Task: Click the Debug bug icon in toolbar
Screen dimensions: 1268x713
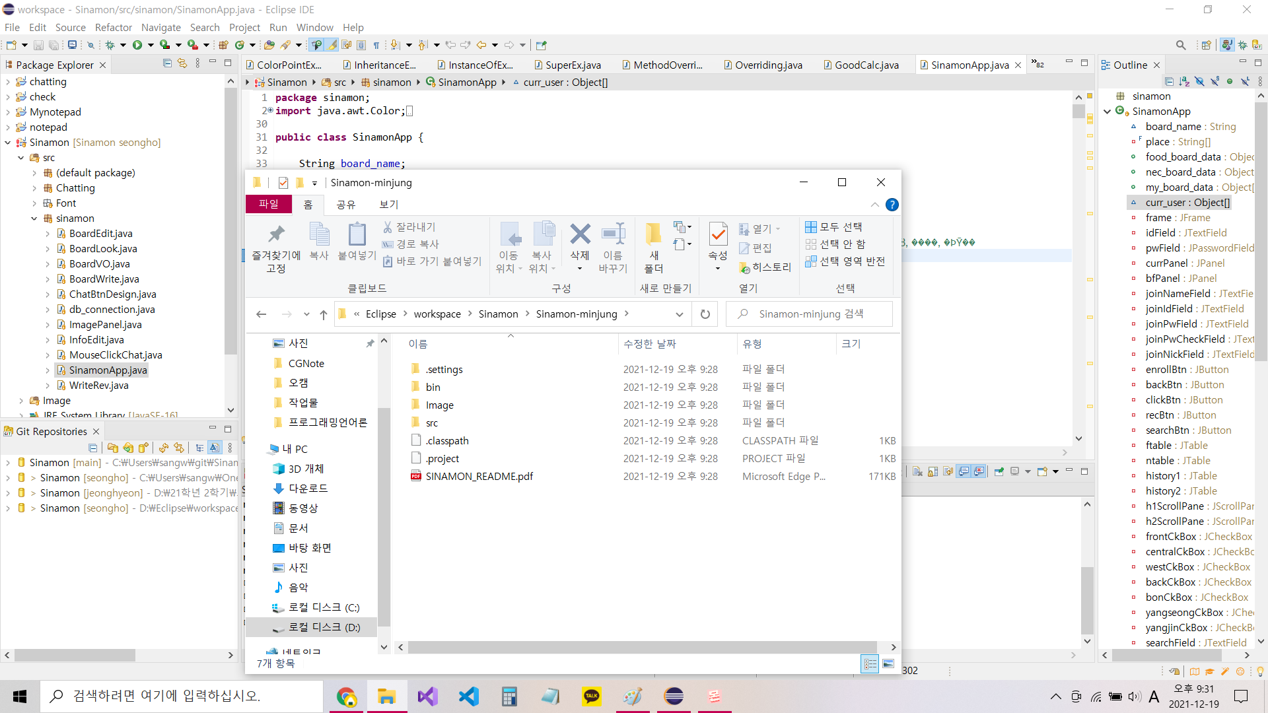Action: point(110,45)
